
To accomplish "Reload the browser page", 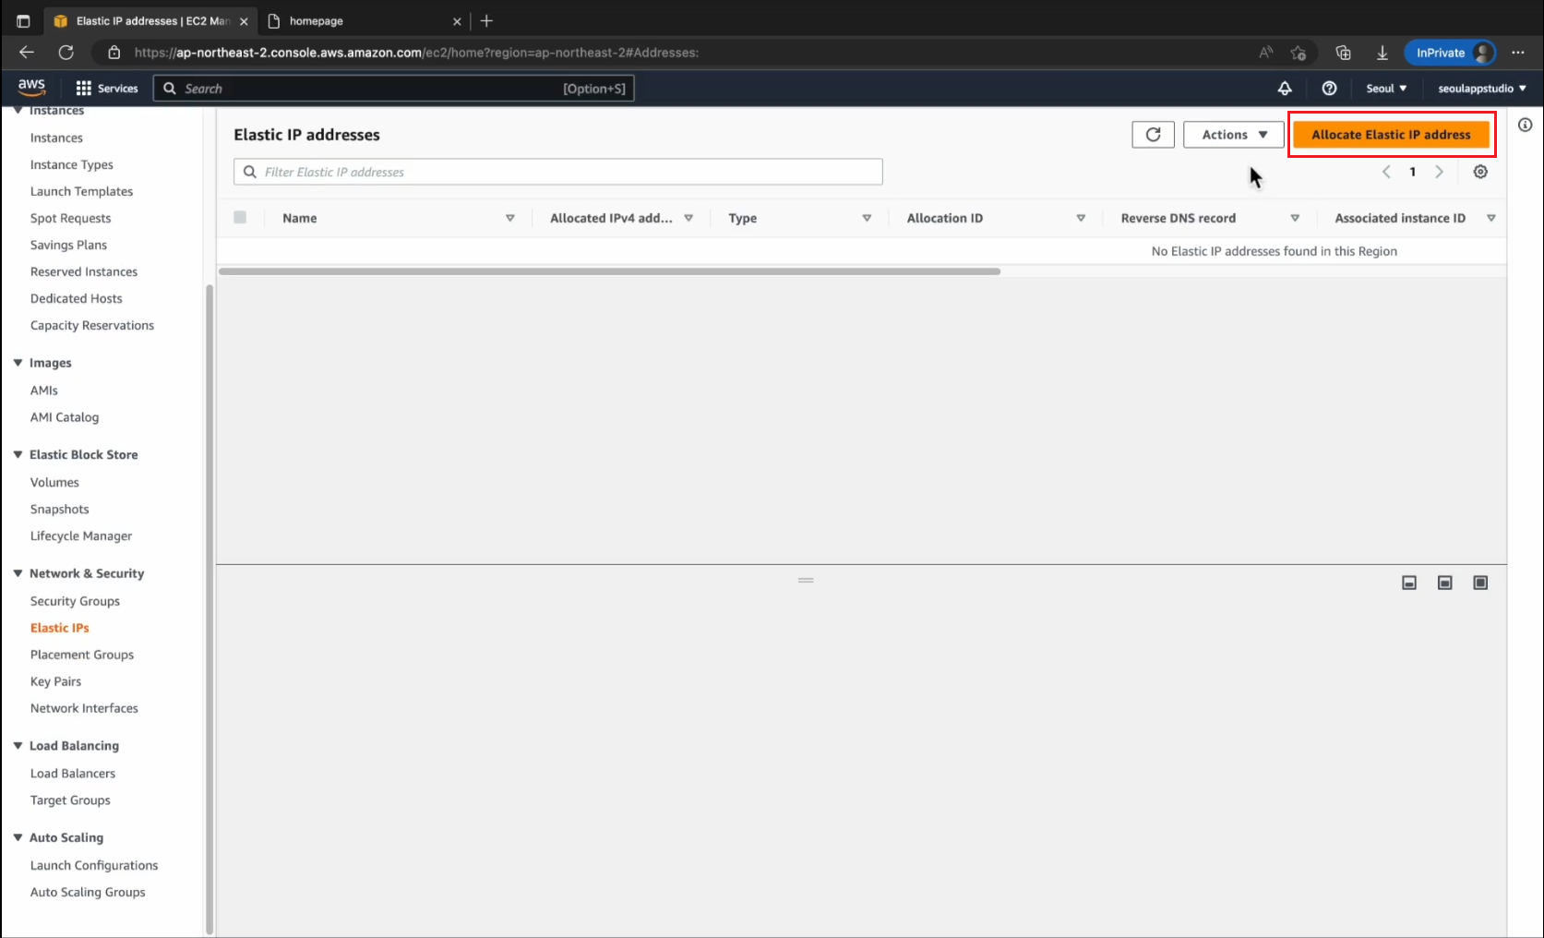I will tap(66, 53).
